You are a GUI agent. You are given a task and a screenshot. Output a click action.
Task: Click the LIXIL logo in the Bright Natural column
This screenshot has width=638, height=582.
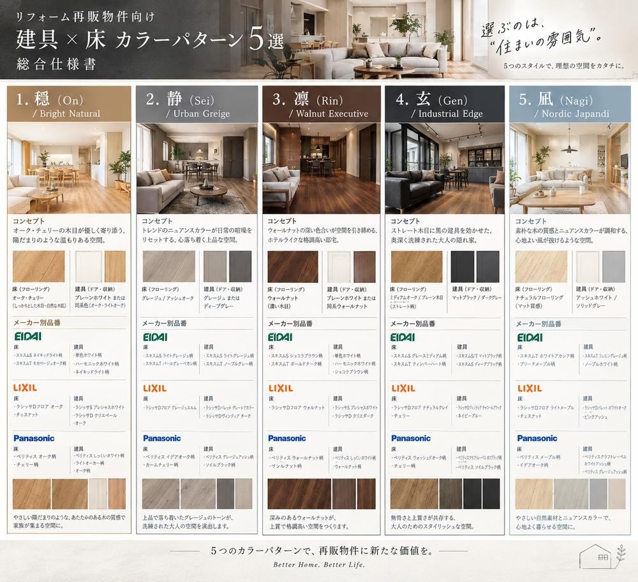point(25,388)
